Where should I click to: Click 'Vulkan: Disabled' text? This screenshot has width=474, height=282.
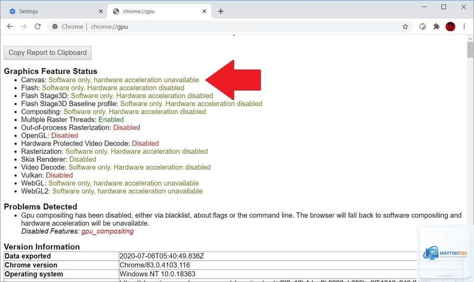[x=47, y=175]
